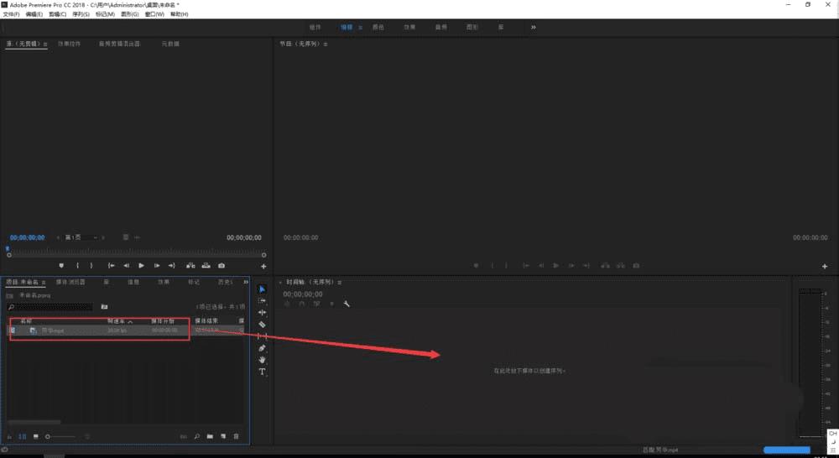Toggle insert sequences as nests option

287,304
